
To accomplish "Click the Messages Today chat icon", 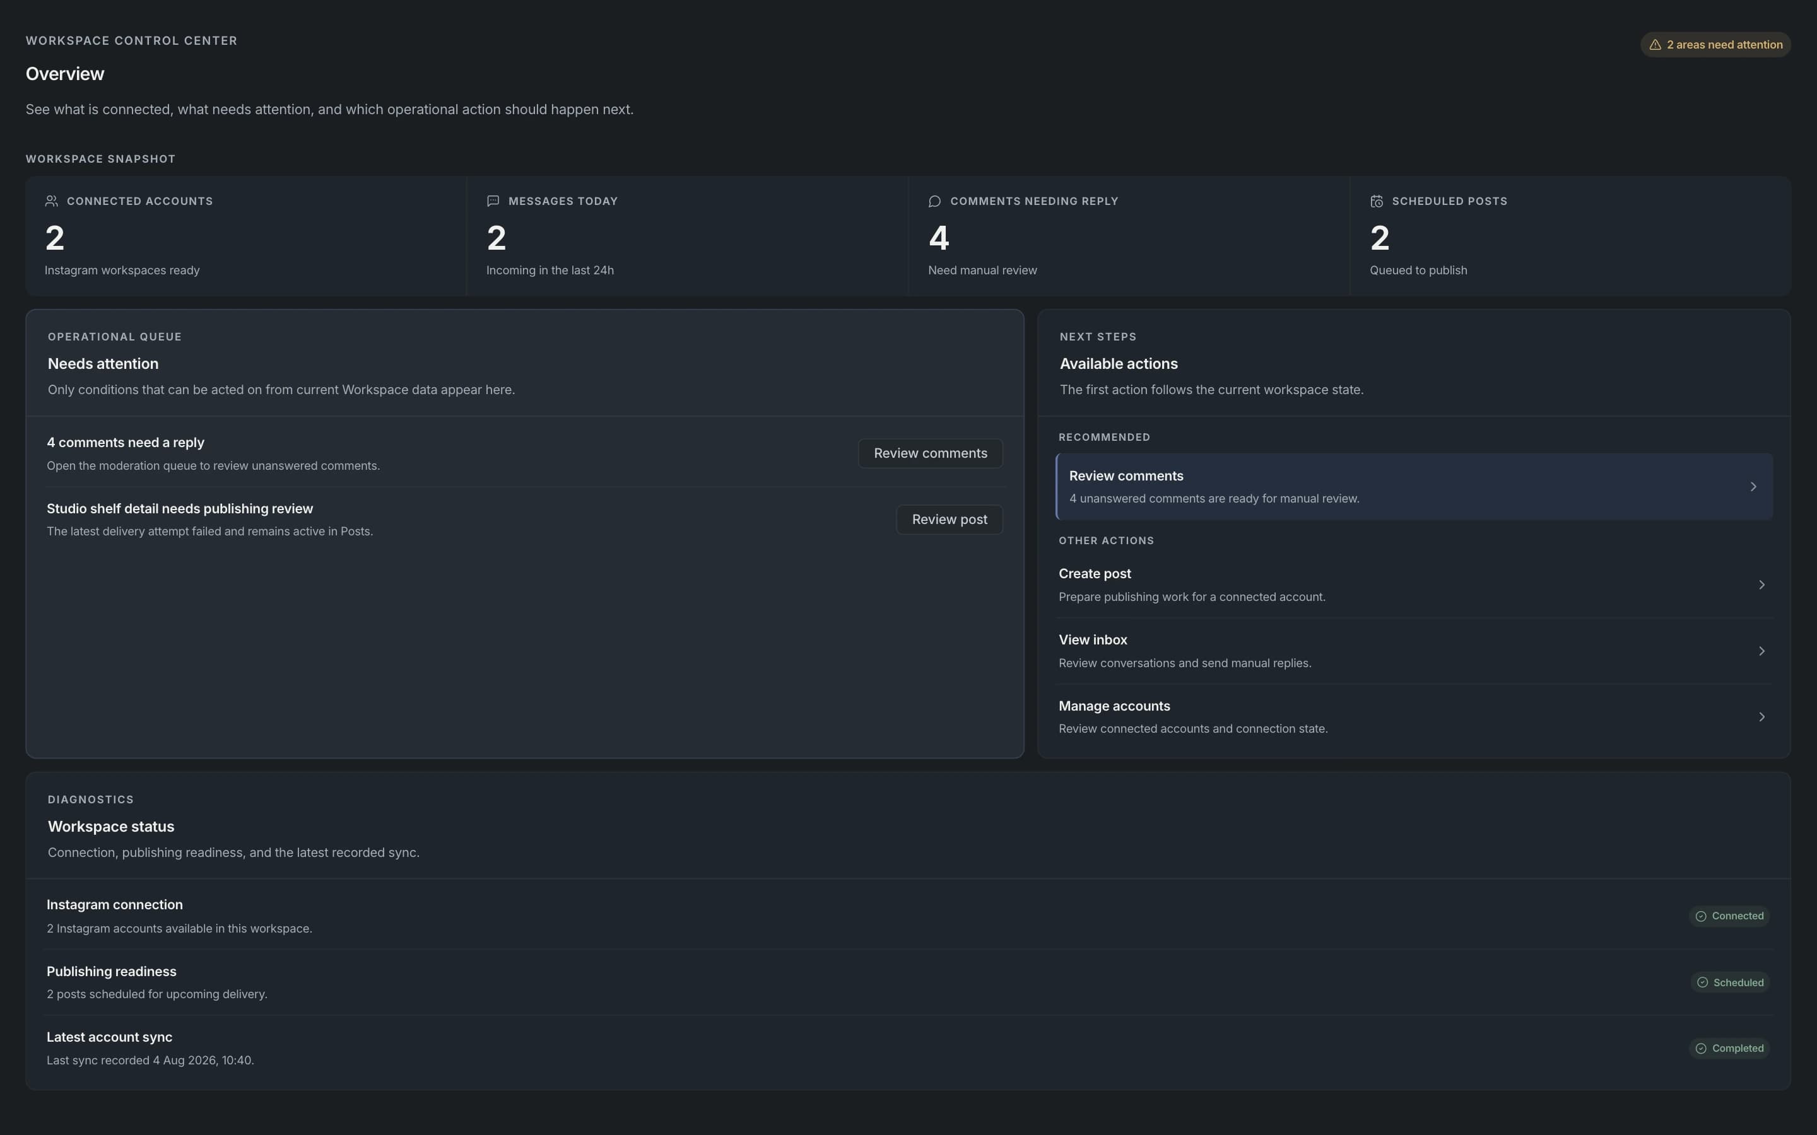I will 493,201.
